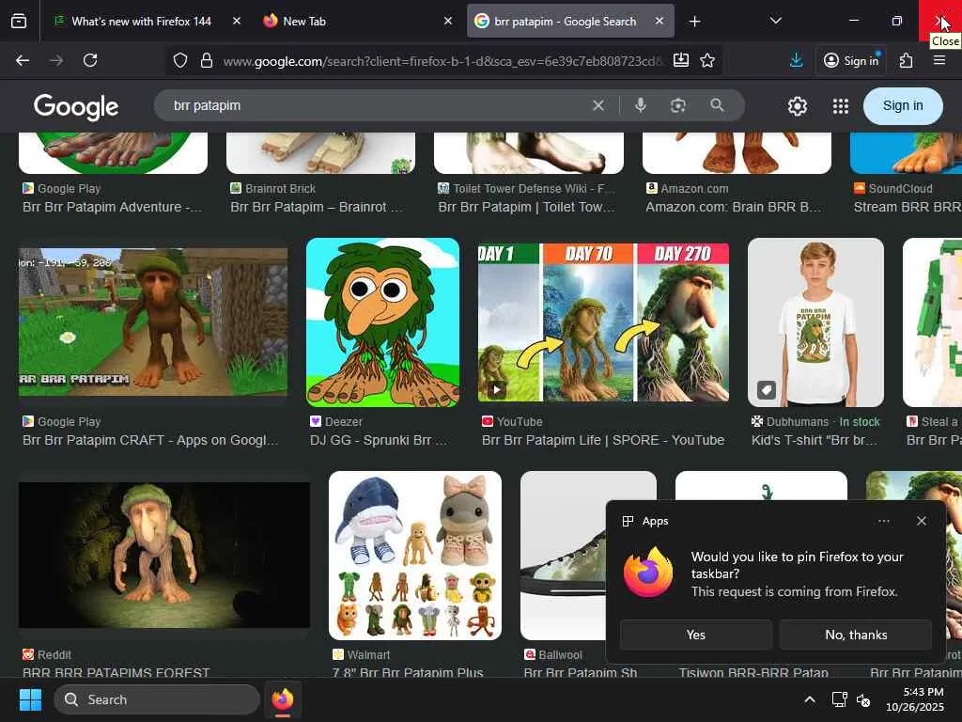The image size is (962, 722).
Task: Close the New Tab tab
Action: coord(448,21)
